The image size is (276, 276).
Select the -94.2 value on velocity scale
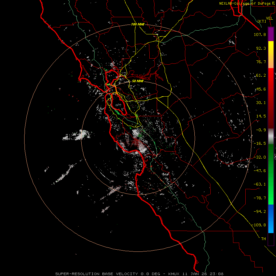pyautogui.click(x=260, y=211)
